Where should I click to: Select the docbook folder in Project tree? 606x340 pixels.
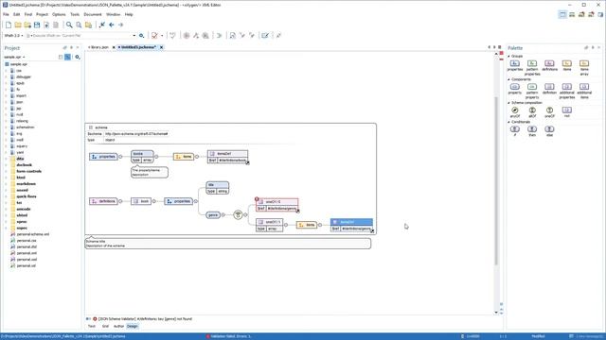tap(24, 165)
